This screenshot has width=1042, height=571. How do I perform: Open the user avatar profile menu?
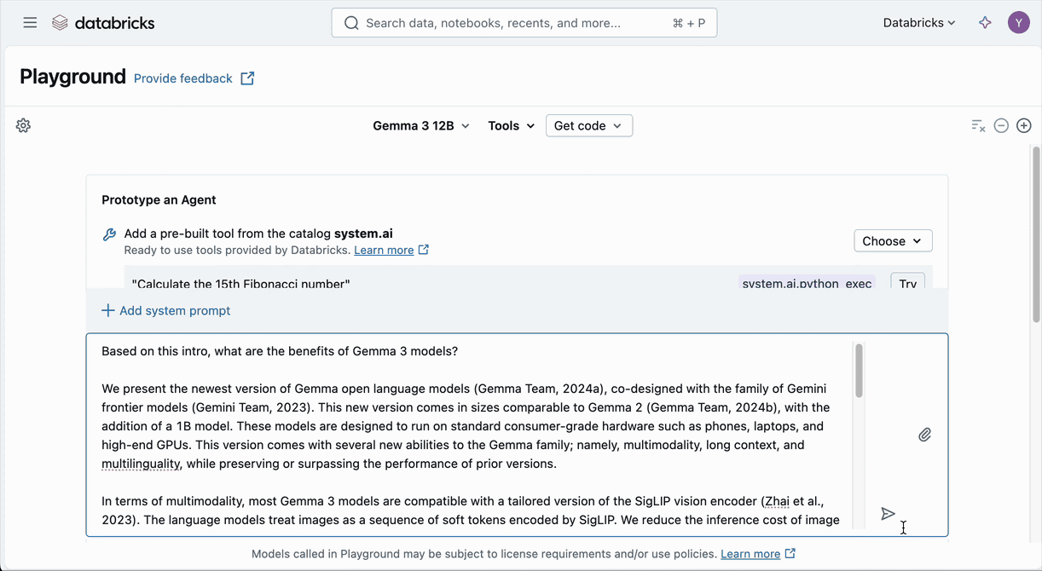pos(1018,23)
